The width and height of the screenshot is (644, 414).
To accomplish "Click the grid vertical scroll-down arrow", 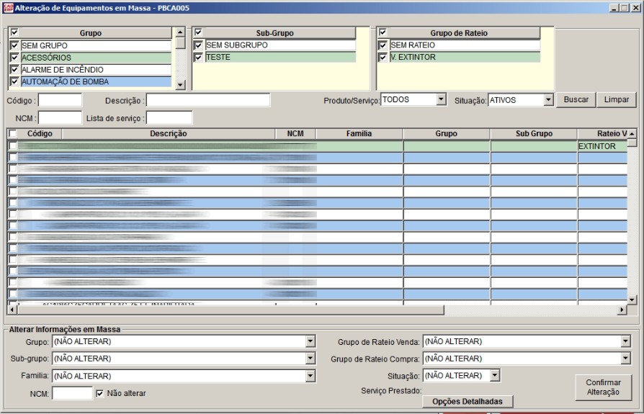I will point(632,300).
